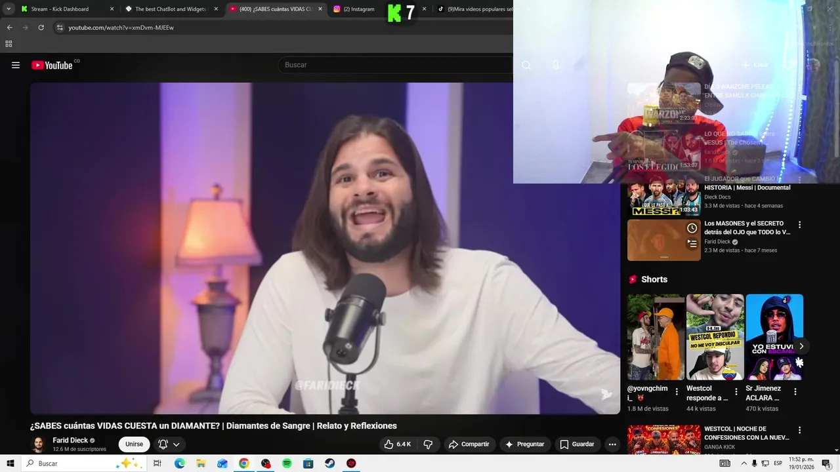Save the video with Guardar

tap(577, 444)
